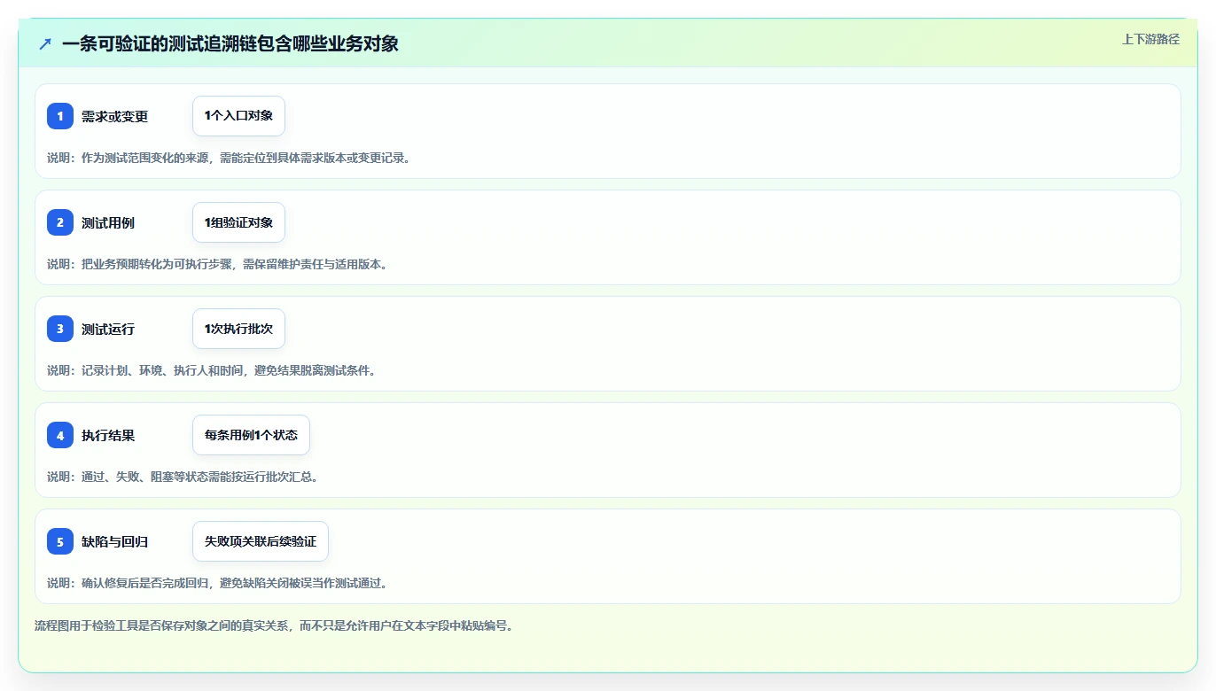Image resolution: width=1216 pixels, height=691 pixels.
Task: Select the 1组验证对象 chip
Action: (238, 222)
